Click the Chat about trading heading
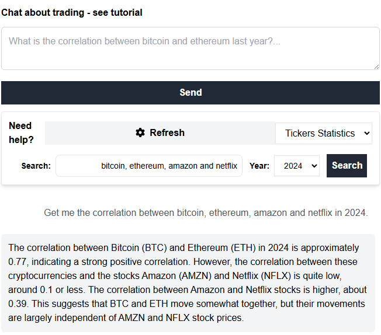The height and width of the screenshot is (335, 381). tap(43, 12)
